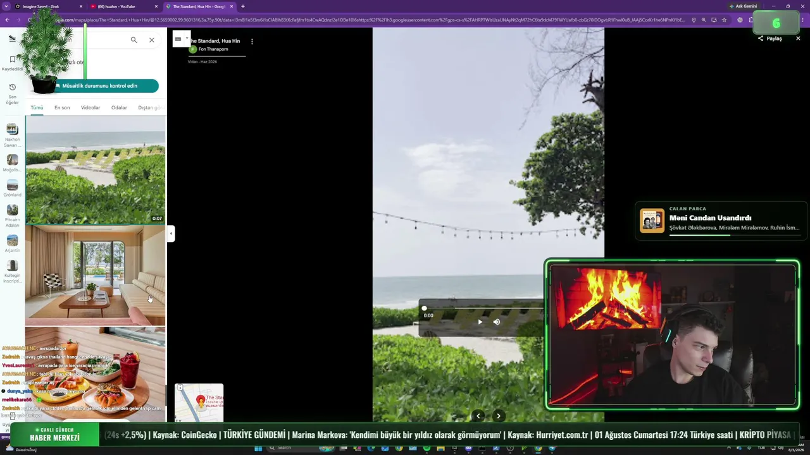The width and height of the screenshot is (810, 455).
Task: Open a new browser tab
Action: [243, 6]
